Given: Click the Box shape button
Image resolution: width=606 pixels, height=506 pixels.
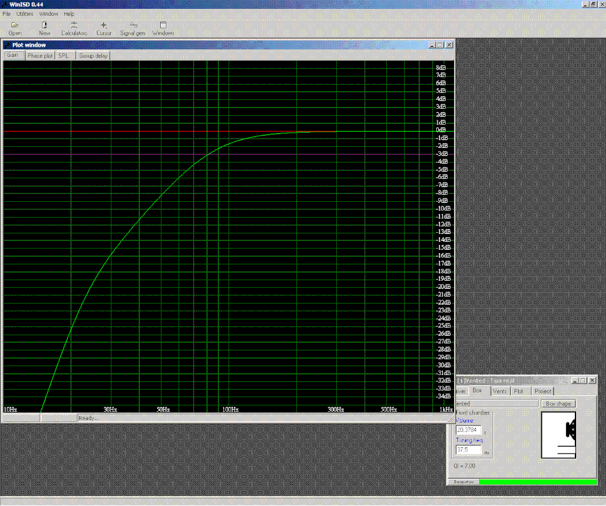Looking at the screenshot, I should click(559, 404).
